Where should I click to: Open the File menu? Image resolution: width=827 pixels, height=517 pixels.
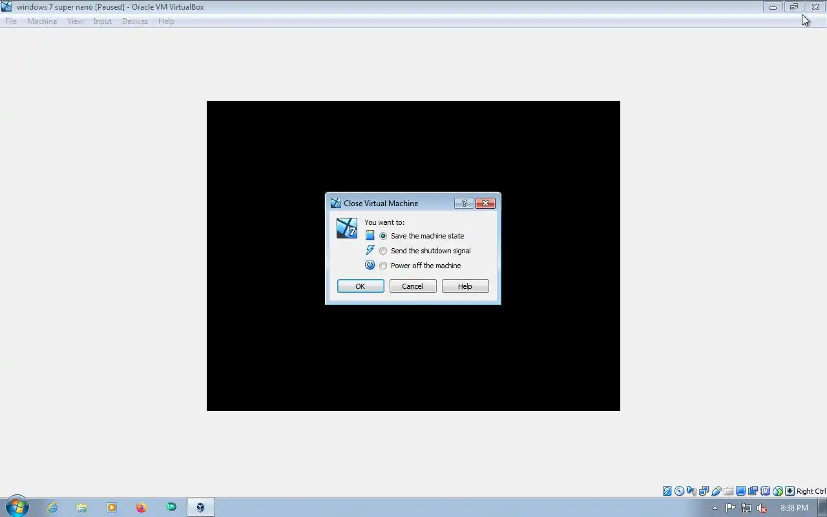[11, 21]
